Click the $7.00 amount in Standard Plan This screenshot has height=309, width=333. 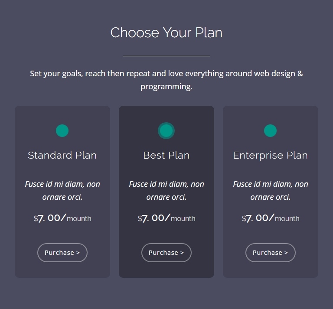click(50, 218)
